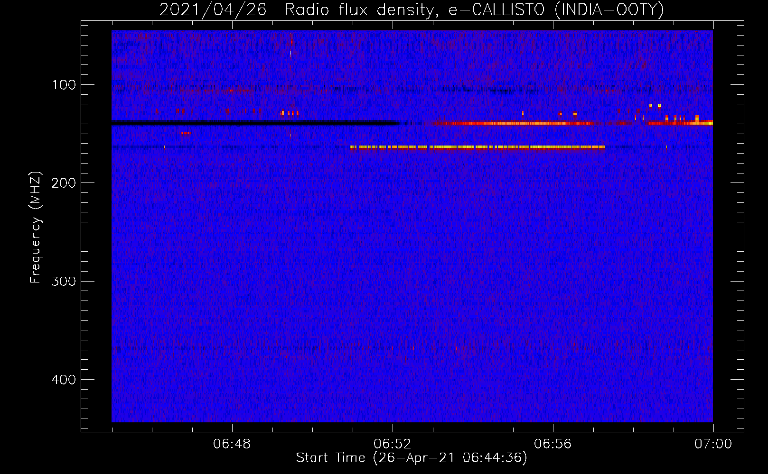Click the 07:00 time tick label
The image size is (768, 474).
713,444
